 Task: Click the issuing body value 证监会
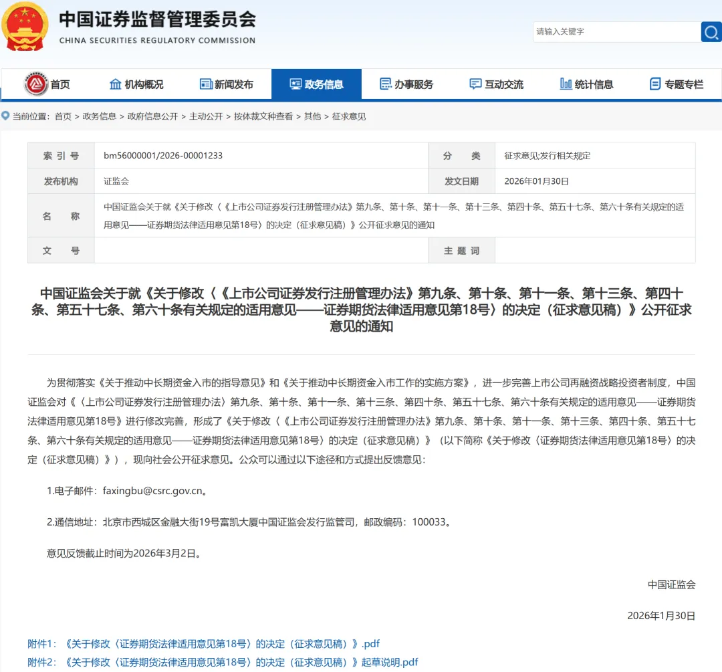(x=116, y=181)
